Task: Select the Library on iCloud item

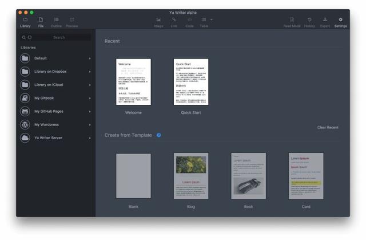Action: pos(55,85)
